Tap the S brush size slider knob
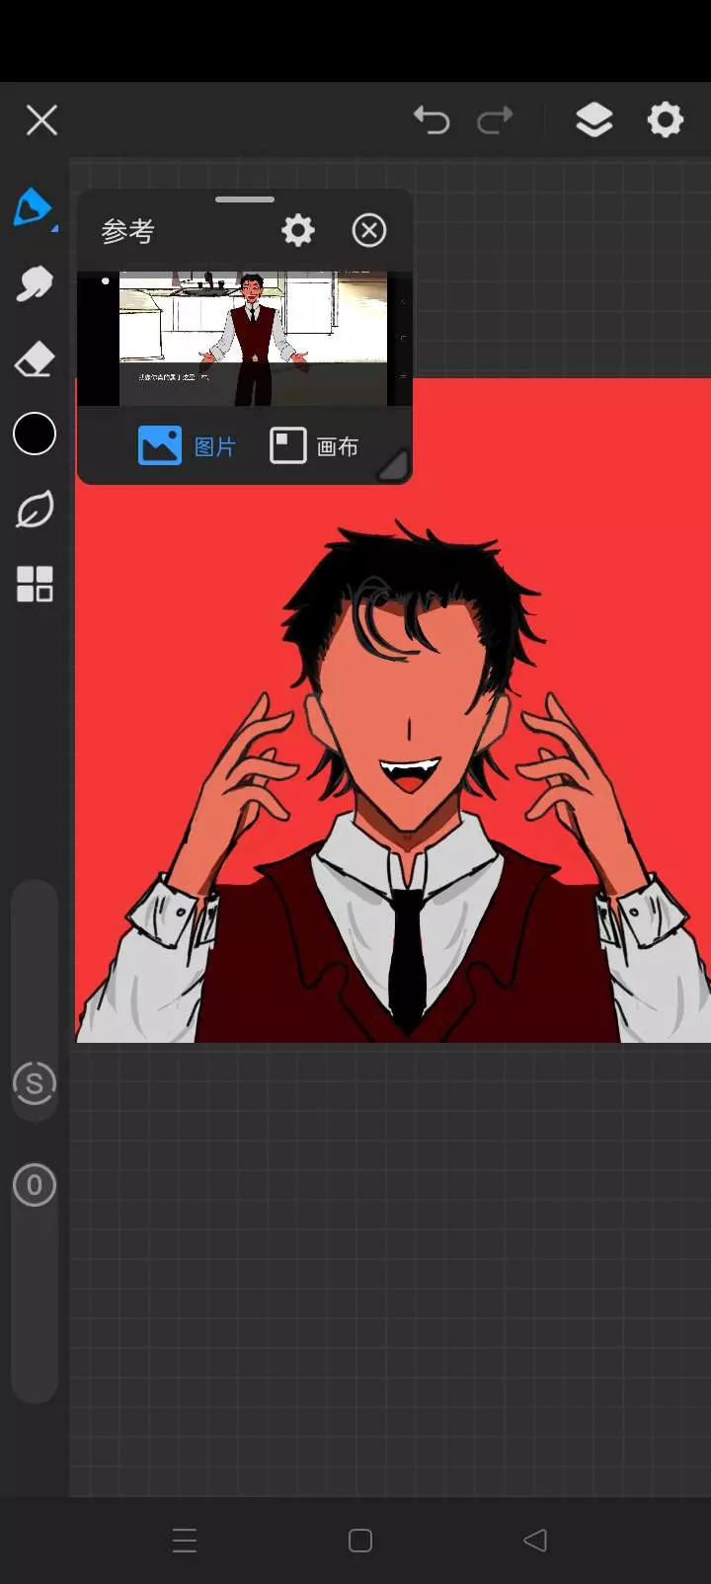 tap(35, 1083)
